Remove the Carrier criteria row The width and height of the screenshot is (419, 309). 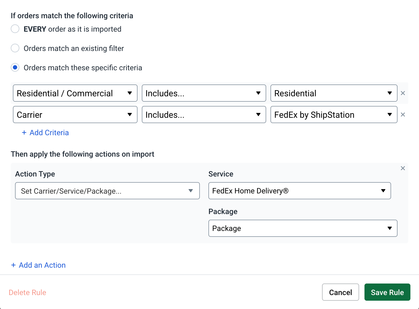click(x=403, y=115)
